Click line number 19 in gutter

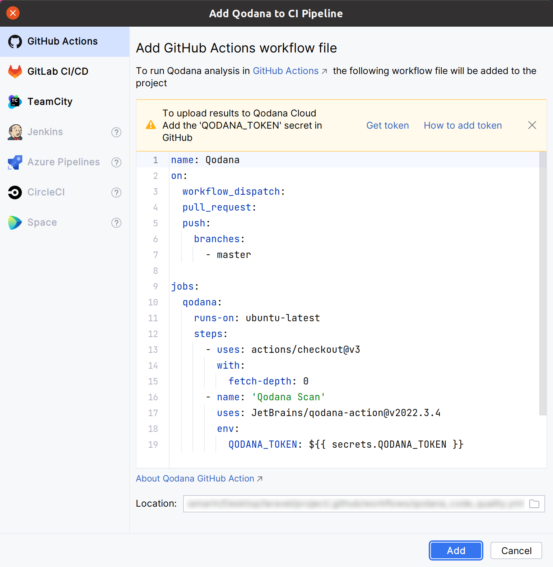click(x=153, y=444)
